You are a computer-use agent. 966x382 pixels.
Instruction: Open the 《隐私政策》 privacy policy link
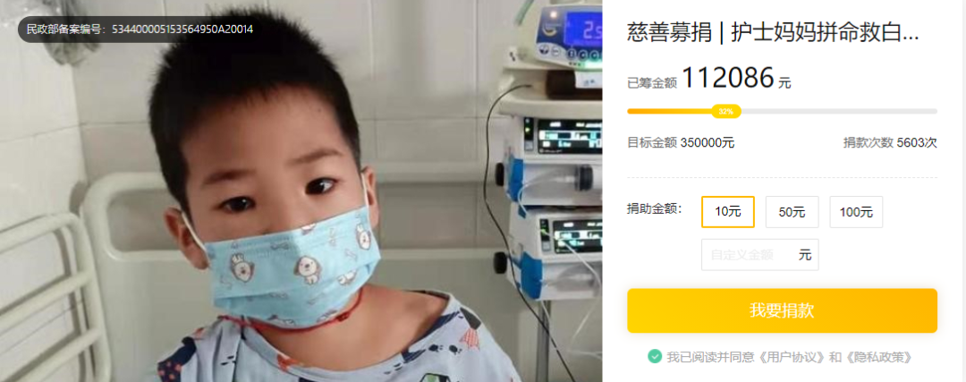[x=880, y=357]
